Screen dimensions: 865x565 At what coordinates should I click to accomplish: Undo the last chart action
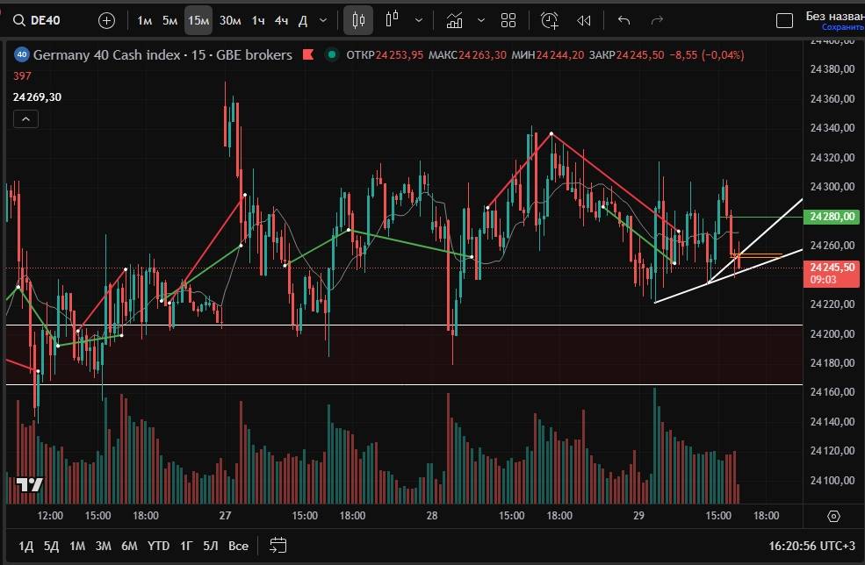click(624, 20)
